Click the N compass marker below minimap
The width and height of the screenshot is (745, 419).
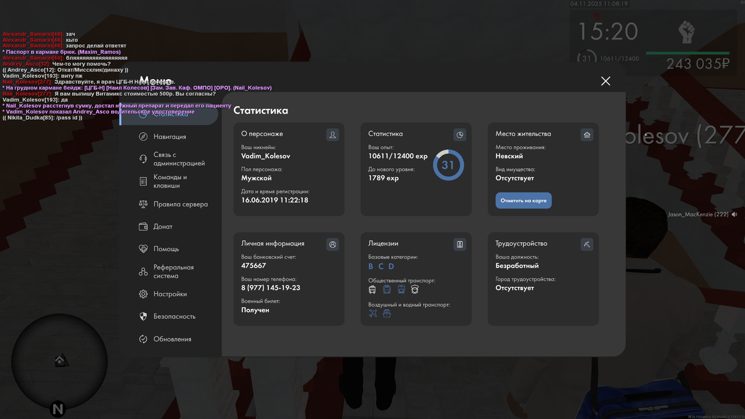coord(57,409)
